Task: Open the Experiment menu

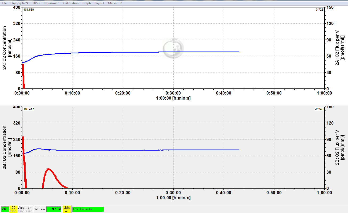Action: pos(51,3)
